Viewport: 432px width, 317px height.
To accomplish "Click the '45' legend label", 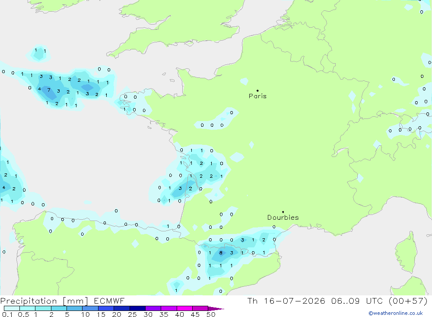I will [195, 314].
